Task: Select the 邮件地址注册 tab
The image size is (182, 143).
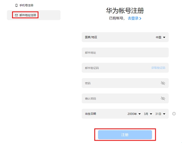Action: 28,15
